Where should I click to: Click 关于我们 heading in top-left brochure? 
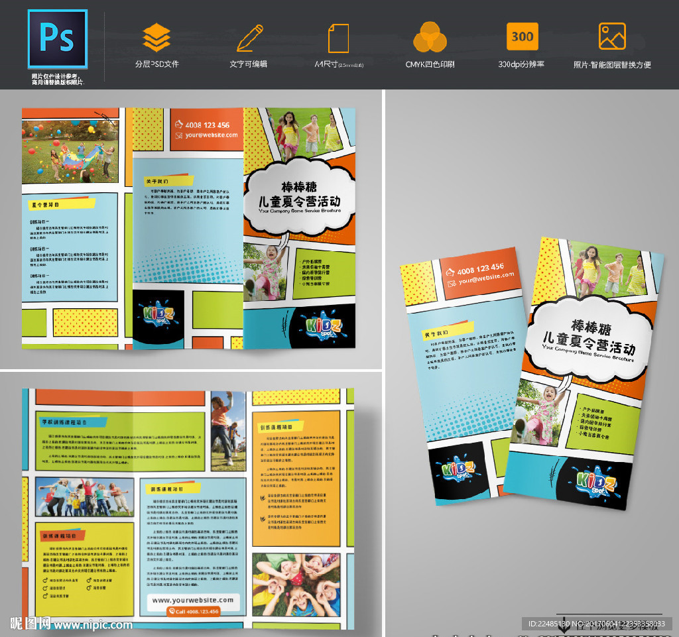point(158,182)
